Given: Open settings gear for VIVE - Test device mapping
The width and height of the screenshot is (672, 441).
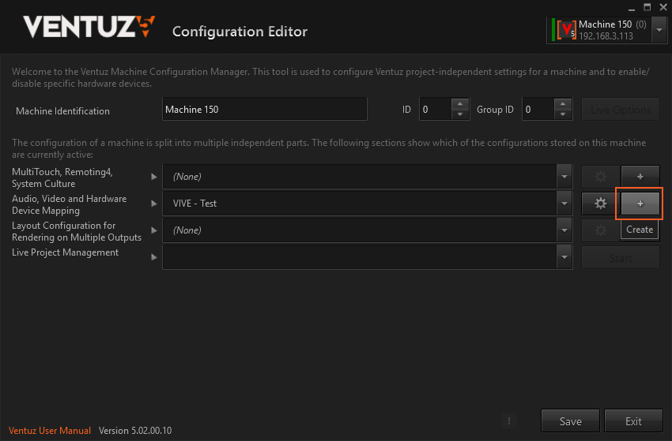Looking at the screenshot, I should pyautogui.click(x=600, y=204).
